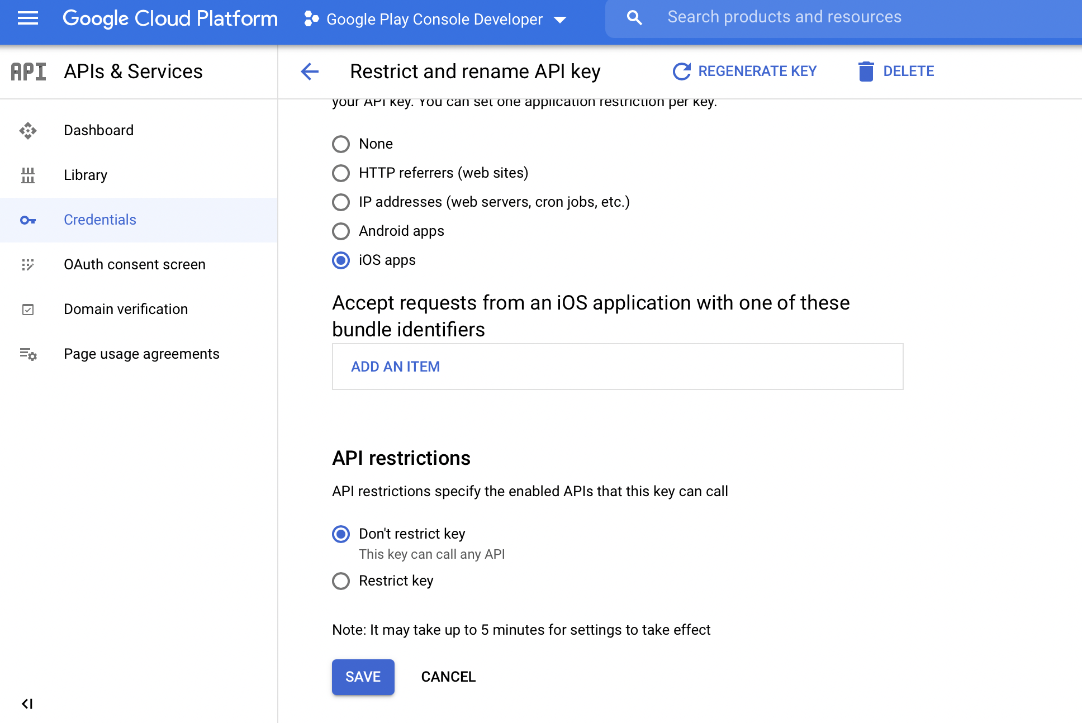Click the Domain verification checkbox icon
The height and width of the screenshot is (723, 1082).
tap(28, 309)
